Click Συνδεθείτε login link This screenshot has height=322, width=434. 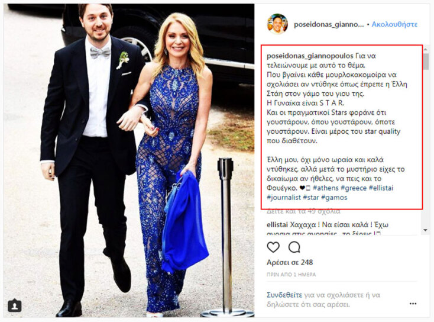coord(284,295)
